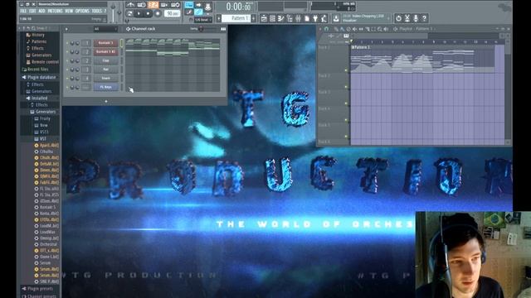This screenshot has height=298, width=531.
Task: Open the mixer toolbar icon
Action: (298, 18)
